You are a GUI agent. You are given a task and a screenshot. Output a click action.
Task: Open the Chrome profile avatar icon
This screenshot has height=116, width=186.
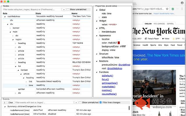coord(178,9)
